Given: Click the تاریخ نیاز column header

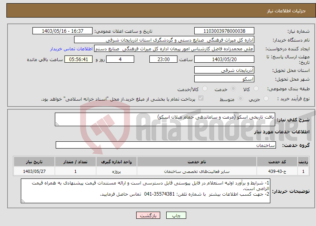Looking at the screenshot, I should [34, 162].
